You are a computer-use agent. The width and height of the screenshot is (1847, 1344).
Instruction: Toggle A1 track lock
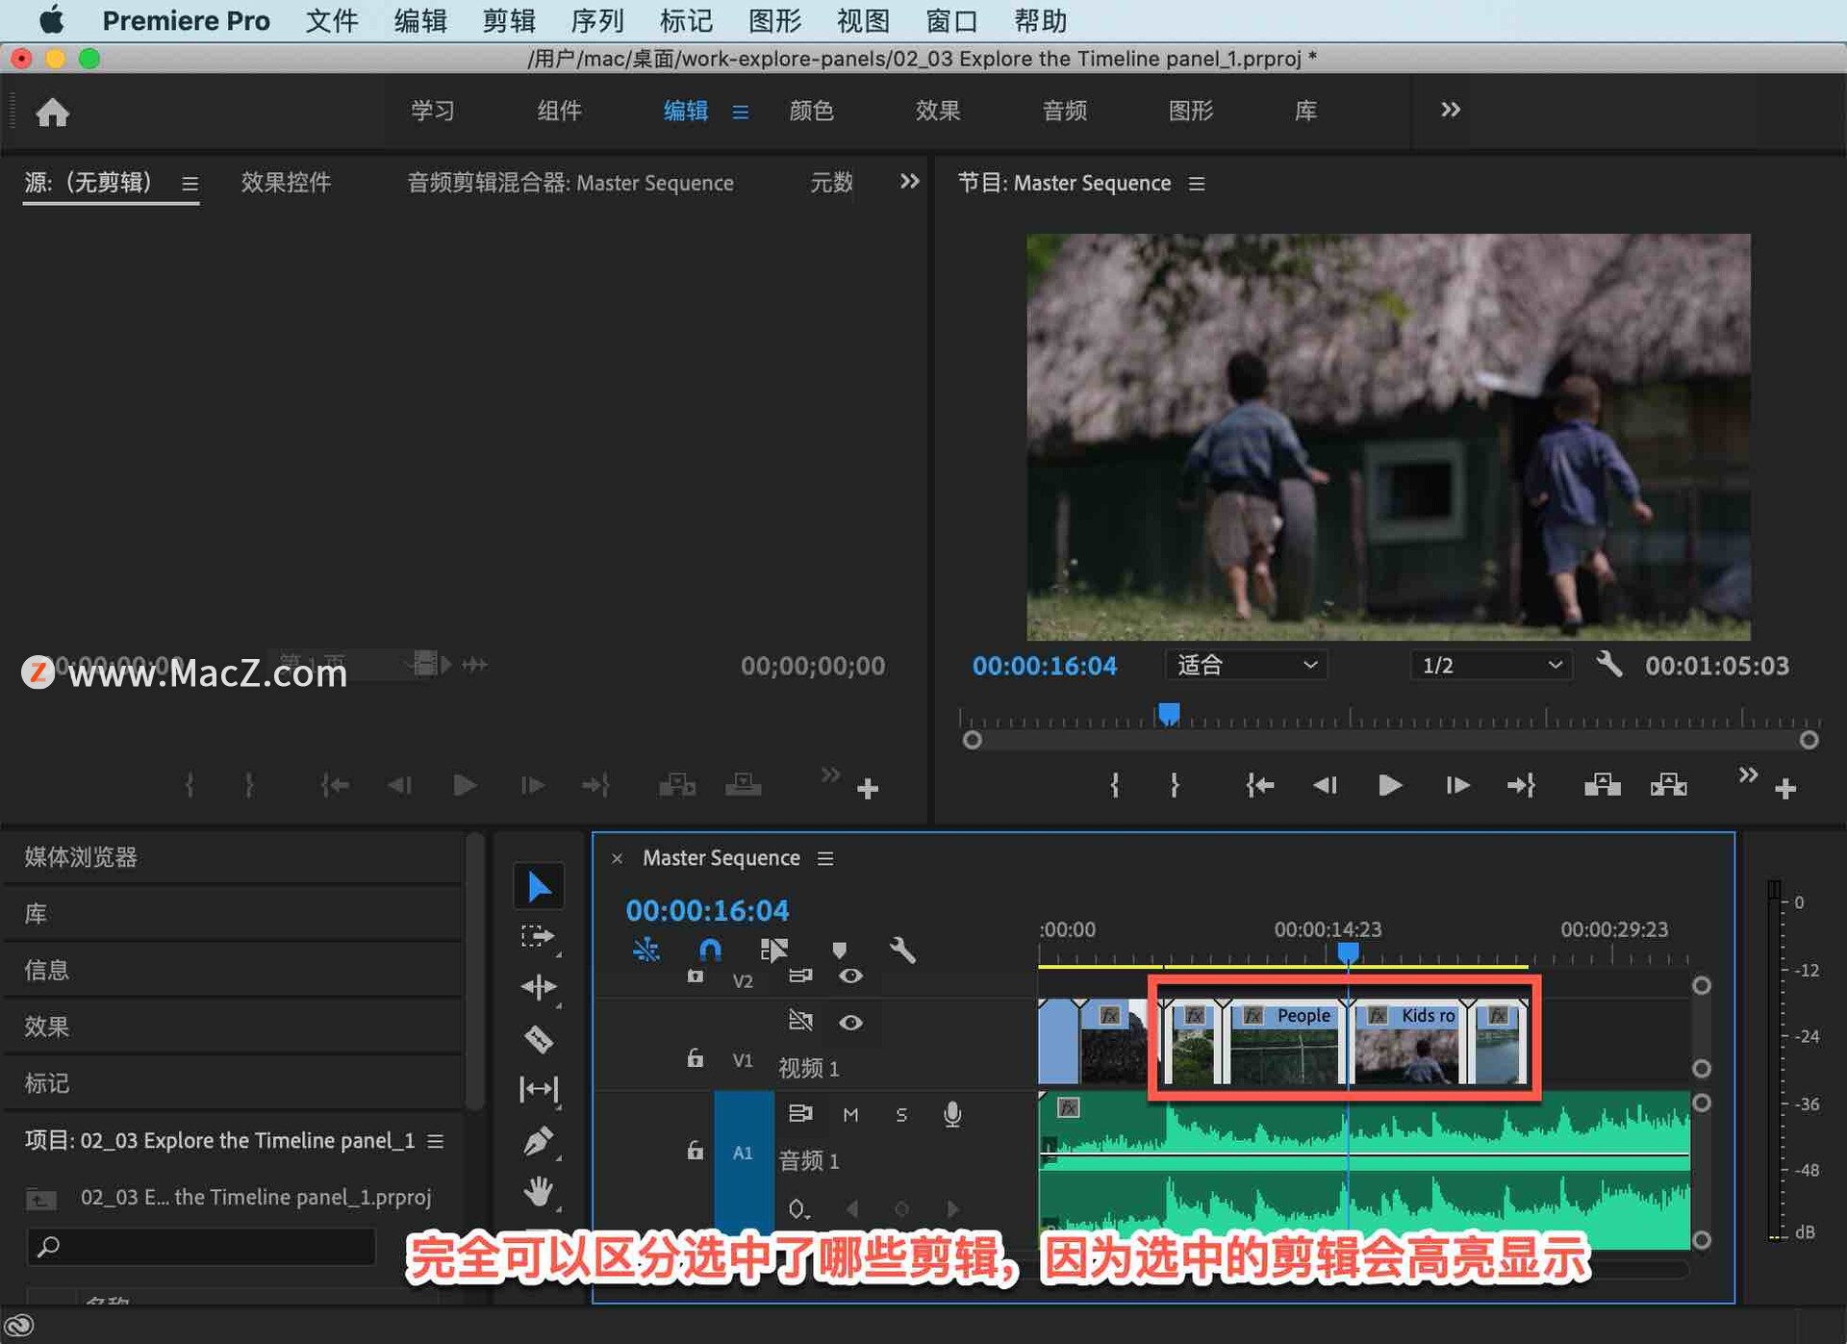pos(695,1151)
